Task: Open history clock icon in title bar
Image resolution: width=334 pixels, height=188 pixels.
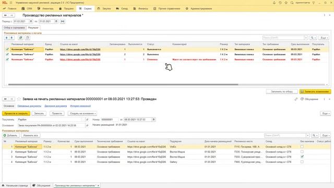Action: [280, 3]
